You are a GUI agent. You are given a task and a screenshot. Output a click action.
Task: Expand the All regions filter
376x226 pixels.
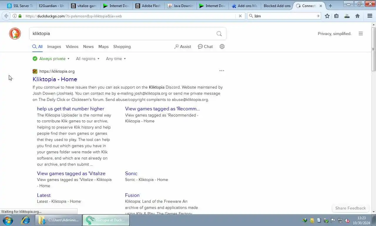[x=88, y=59]
